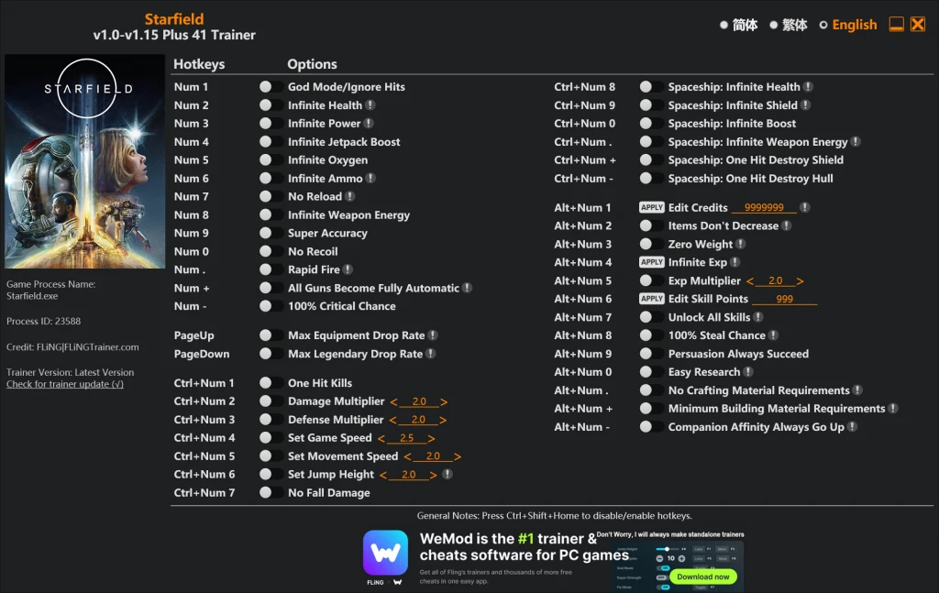939x593 pixels.
Task: Turn on the Zero Weight cheat
Action: coord(652,244)
